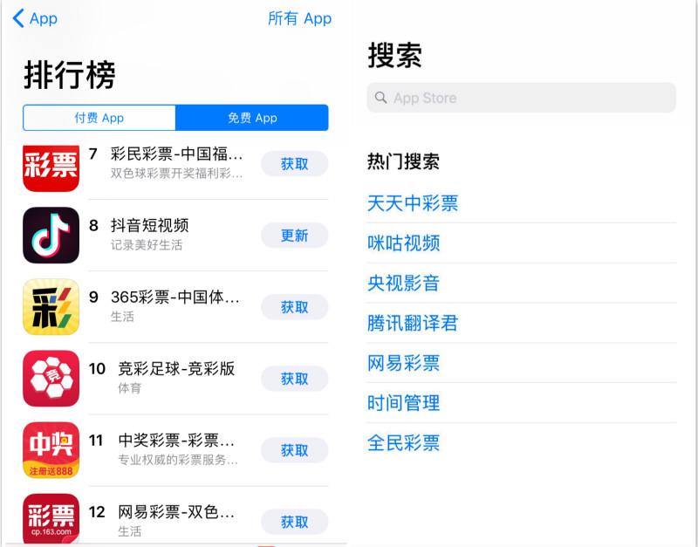Open the 所有 App category filter

coord(299,18)
